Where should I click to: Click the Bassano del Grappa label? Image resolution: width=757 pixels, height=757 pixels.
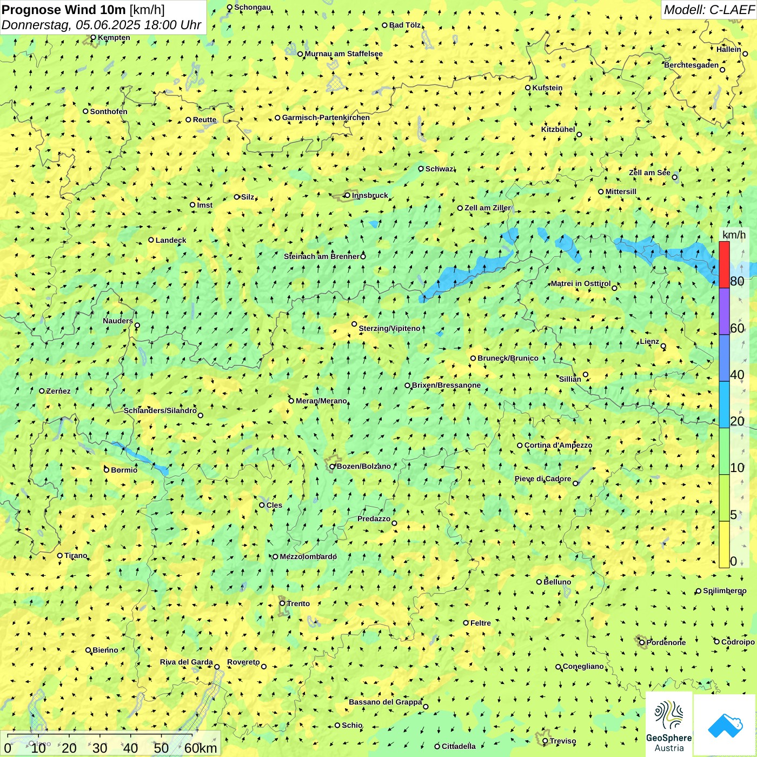coord(386,702)
